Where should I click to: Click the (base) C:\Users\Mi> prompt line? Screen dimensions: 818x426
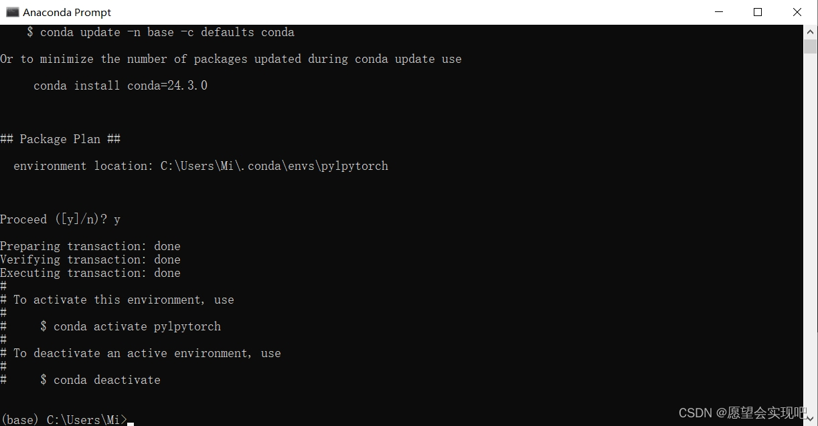coord(64,420)
